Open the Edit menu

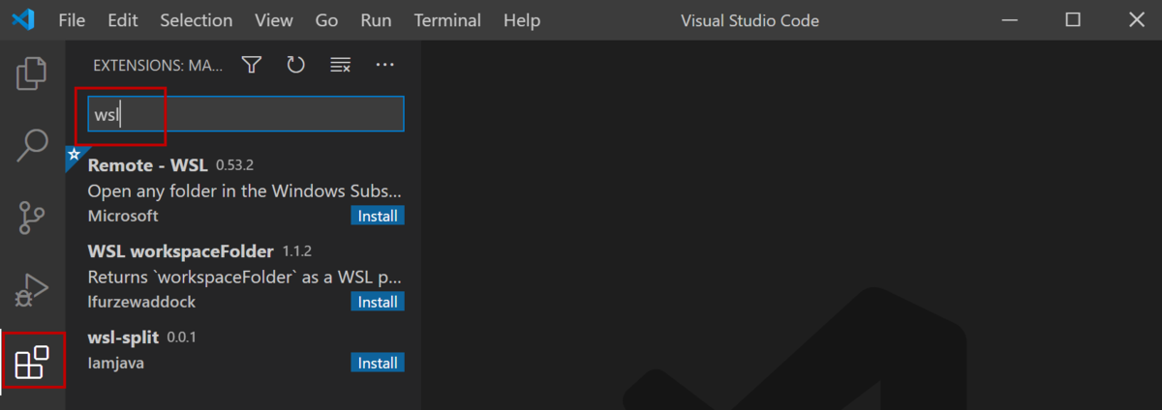[123, 20]
